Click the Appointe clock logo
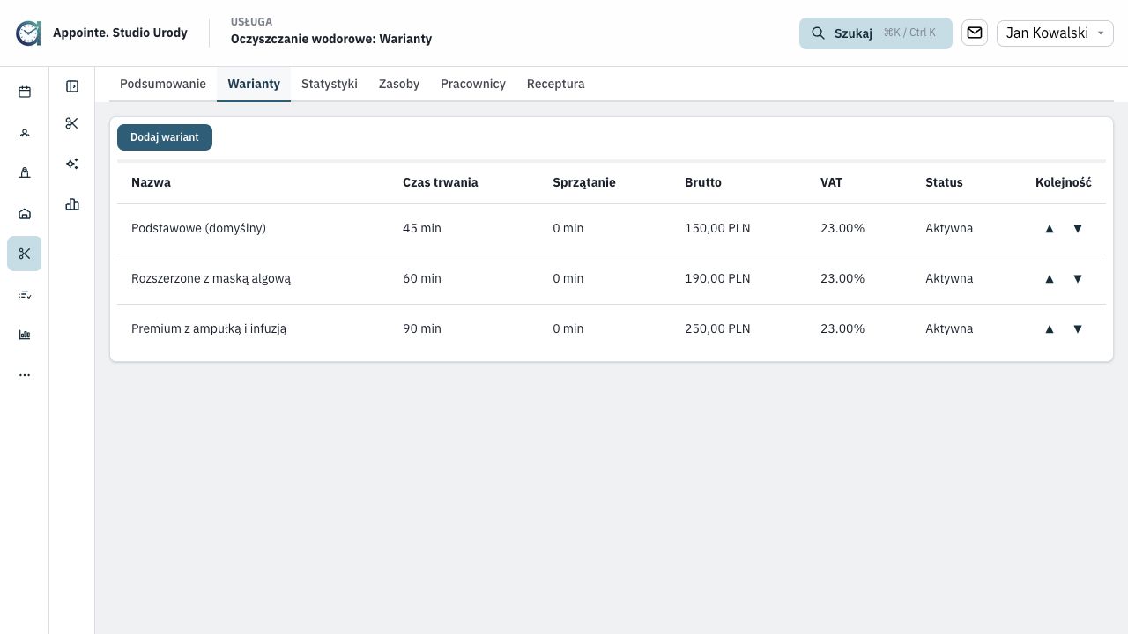 [28, 33]
